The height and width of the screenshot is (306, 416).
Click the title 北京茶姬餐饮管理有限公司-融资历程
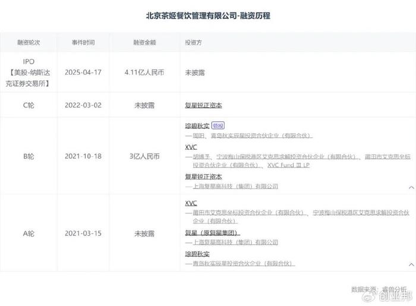click(x=208, y=15)
